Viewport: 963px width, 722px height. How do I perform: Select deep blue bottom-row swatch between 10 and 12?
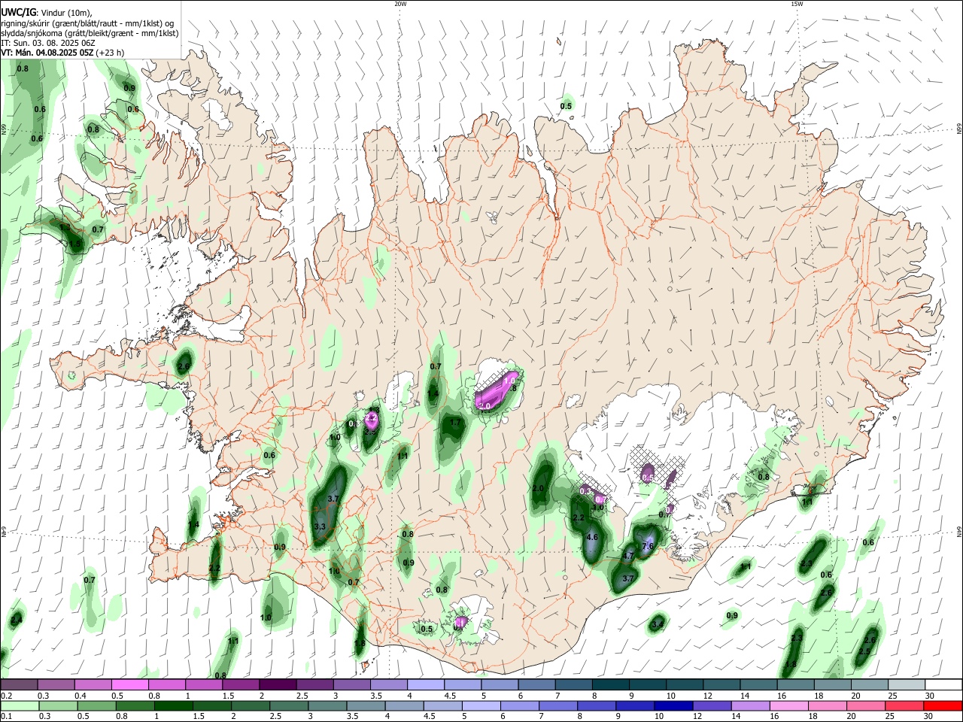coord(673,705)
